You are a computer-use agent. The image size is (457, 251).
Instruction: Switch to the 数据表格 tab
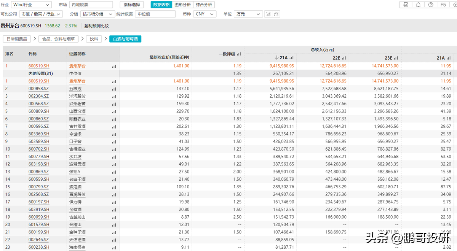click(161, 5)
